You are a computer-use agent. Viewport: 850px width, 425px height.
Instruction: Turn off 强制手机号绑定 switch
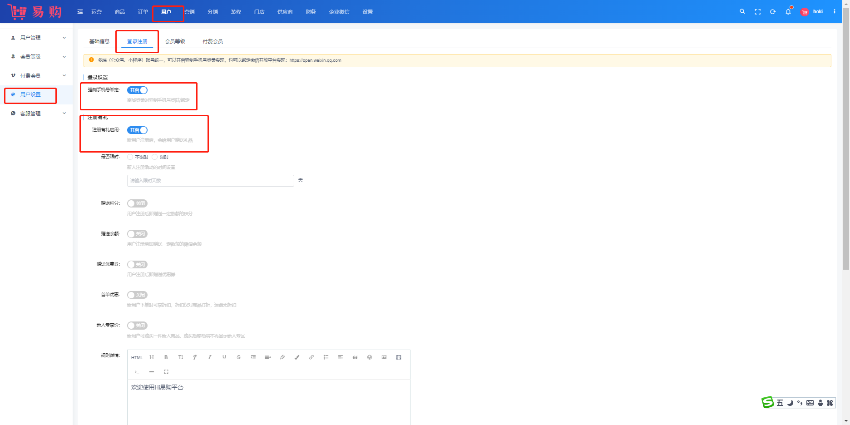(137, 90)
